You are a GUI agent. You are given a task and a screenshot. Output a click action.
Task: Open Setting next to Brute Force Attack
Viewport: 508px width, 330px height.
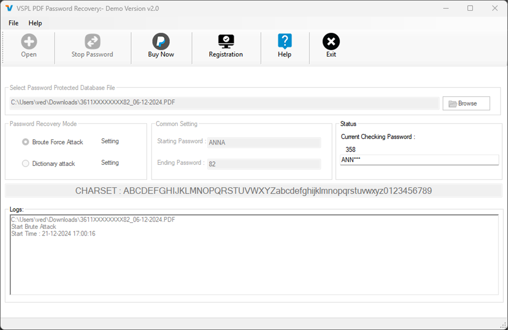pyautogui.click(x=109, y=141)
